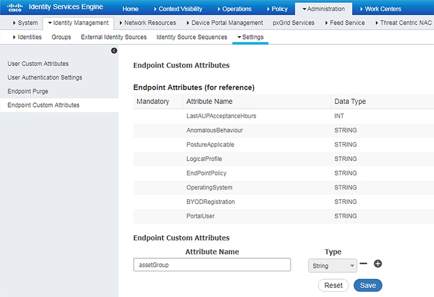Image resolution: width=434 pixels, height=297 pixels.
Task: Expand the System submenu
Action: (25, 23)
